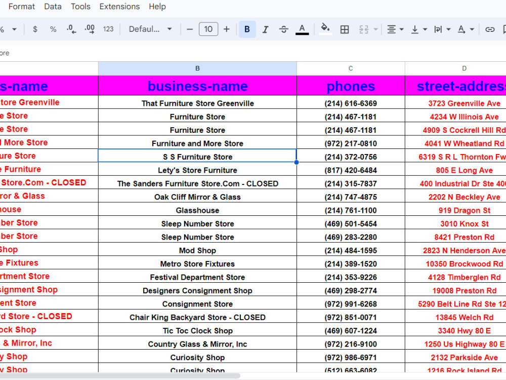Select phone (972) 217-0810
This screenshot has height=380, width=506.
[x=351, y=143]
